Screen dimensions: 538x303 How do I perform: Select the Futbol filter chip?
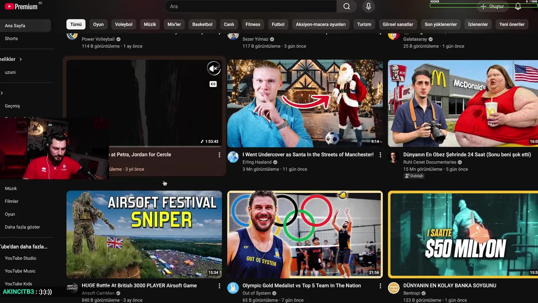(x=278, y=24)
